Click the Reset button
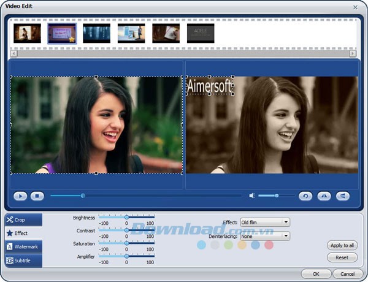368x282 pixels. point(342,257)
